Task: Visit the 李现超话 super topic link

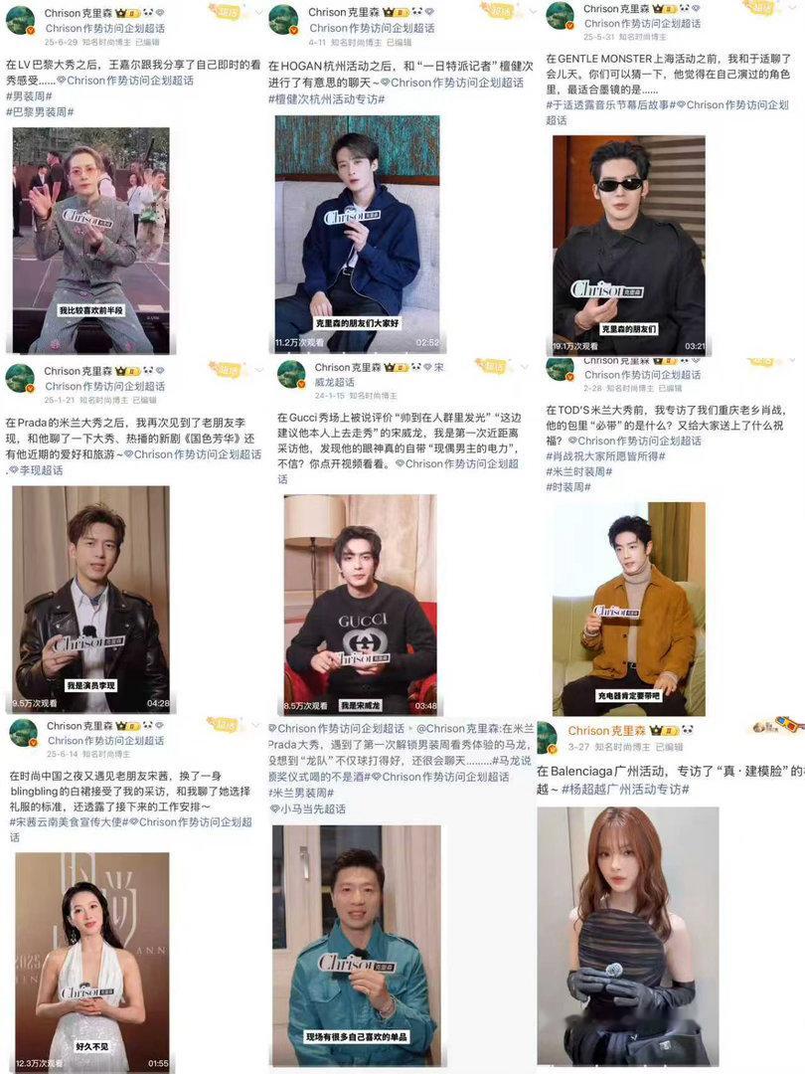Action: [x=35, y=470]
